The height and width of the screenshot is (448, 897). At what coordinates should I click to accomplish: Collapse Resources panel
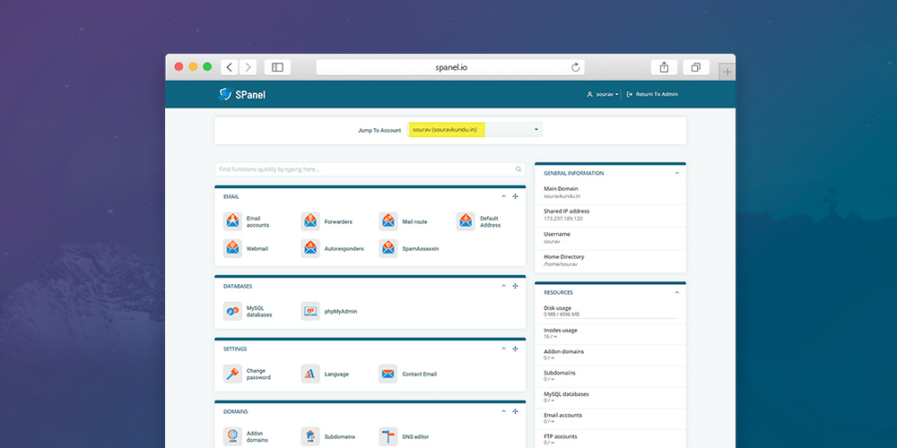[x=676, y=293]
